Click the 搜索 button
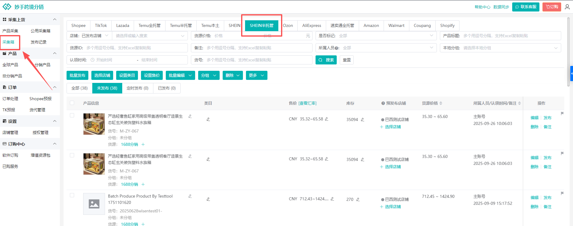Screen dimensions: 573x226 (x=326, y=60)
